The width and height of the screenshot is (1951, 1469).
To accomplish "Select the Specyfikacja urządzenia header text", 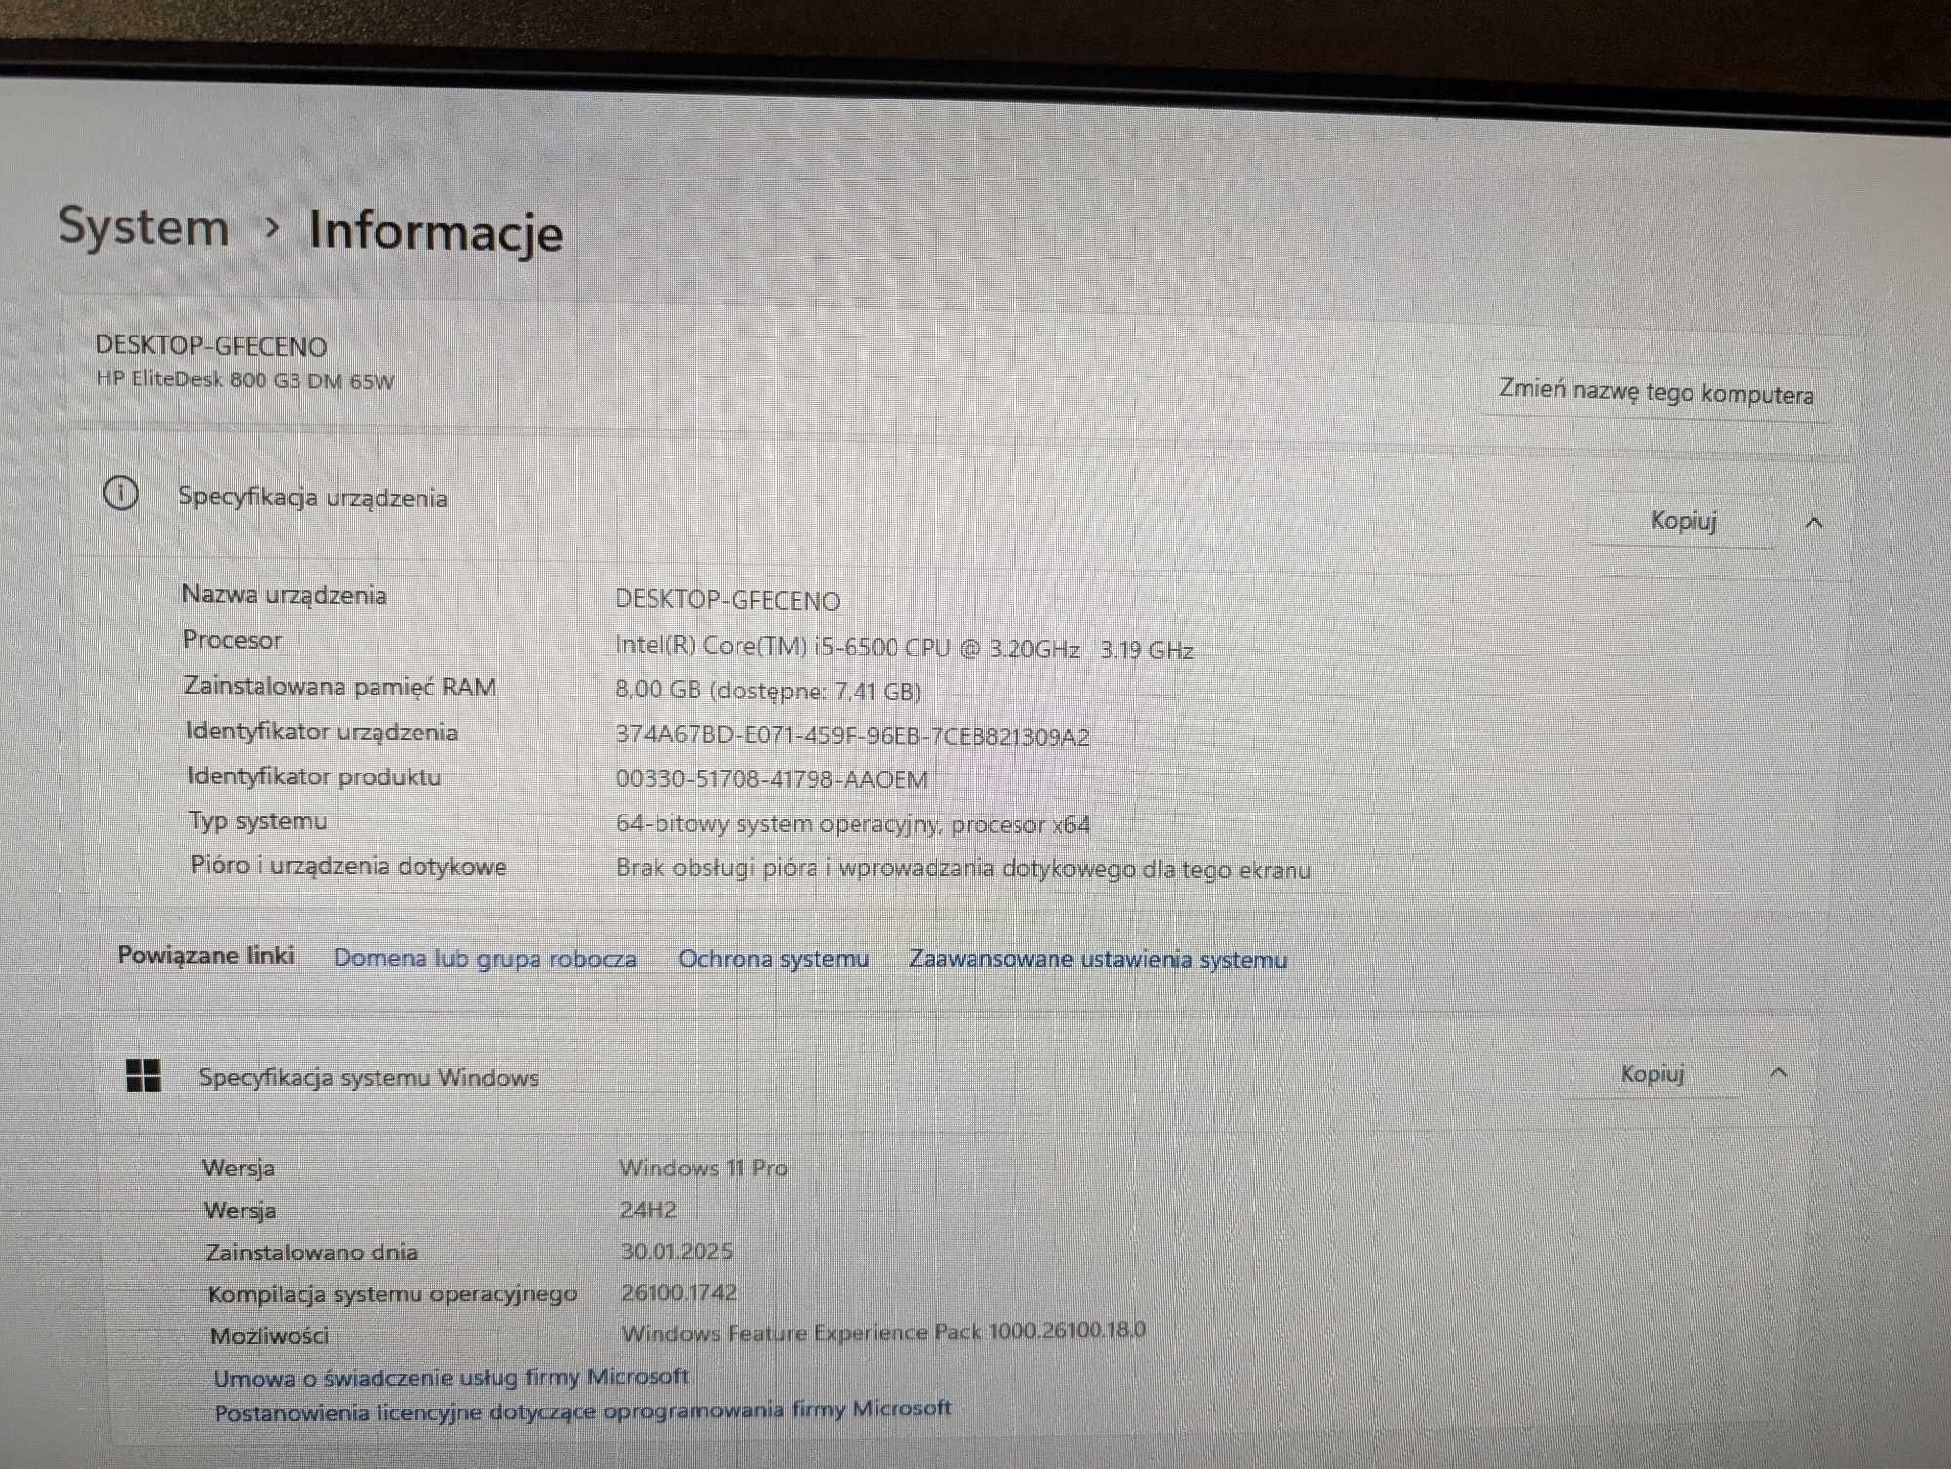I will click(x=312, y=497).
